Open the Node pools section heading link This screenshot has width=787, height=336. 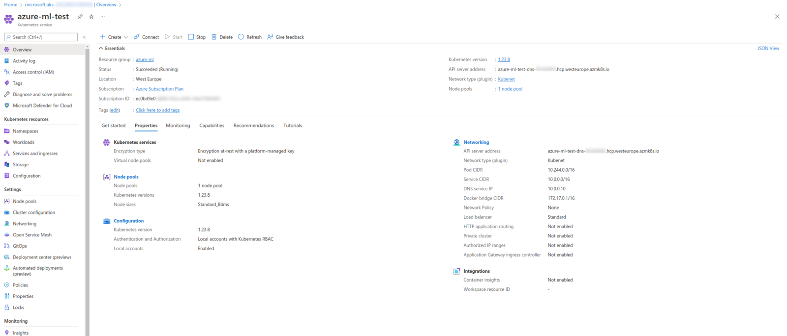click(x=126, y=177)
